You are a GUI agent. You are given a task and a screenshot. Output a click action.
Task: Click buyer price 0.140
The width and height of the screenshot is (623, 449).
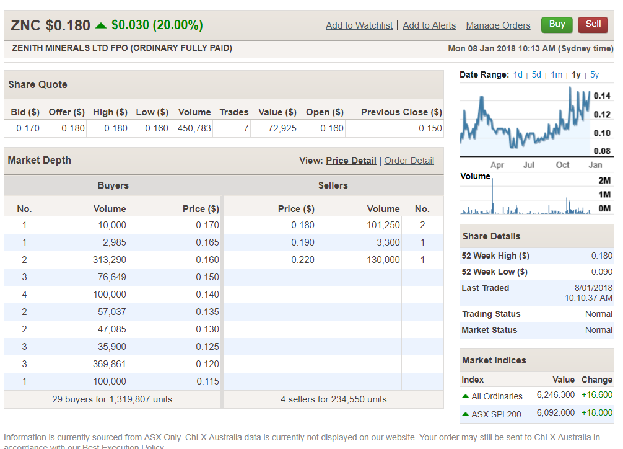pos(207,295)
